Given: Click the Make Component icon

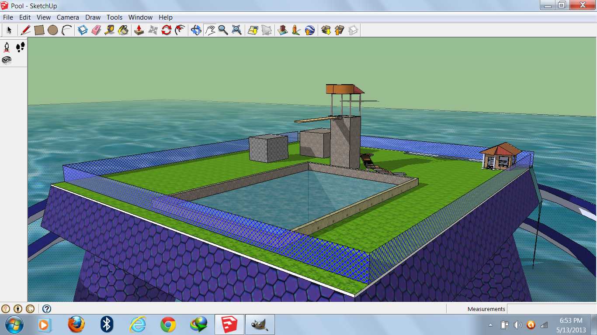Looking at the screenshot, I should pos(83,30).
